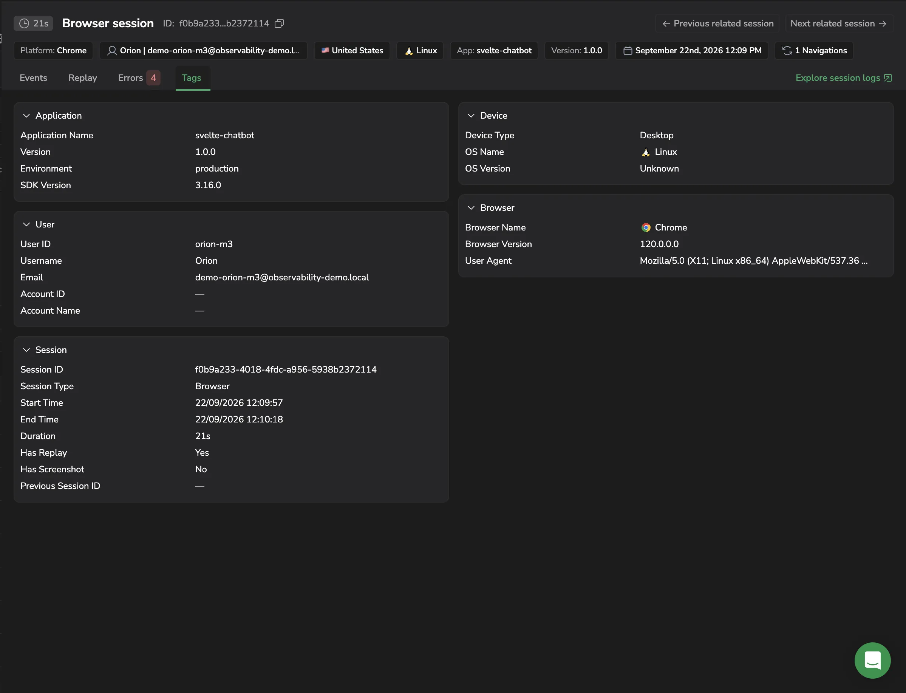The width and height of the screenshot is (906, 693).
Task: Collapse the User section
Action: tap(26, 225)
